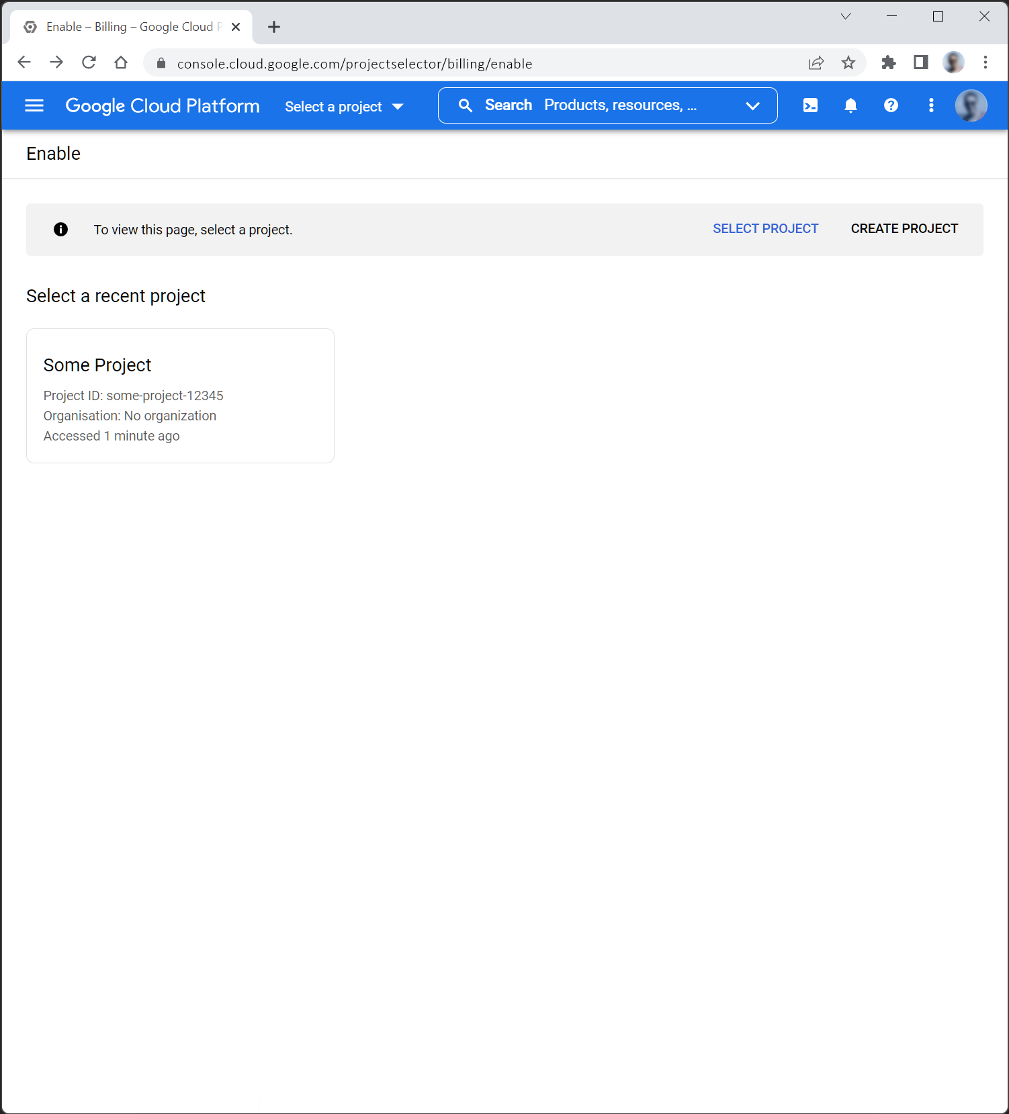Open the main navigation hamburger menu

point(34,105)
